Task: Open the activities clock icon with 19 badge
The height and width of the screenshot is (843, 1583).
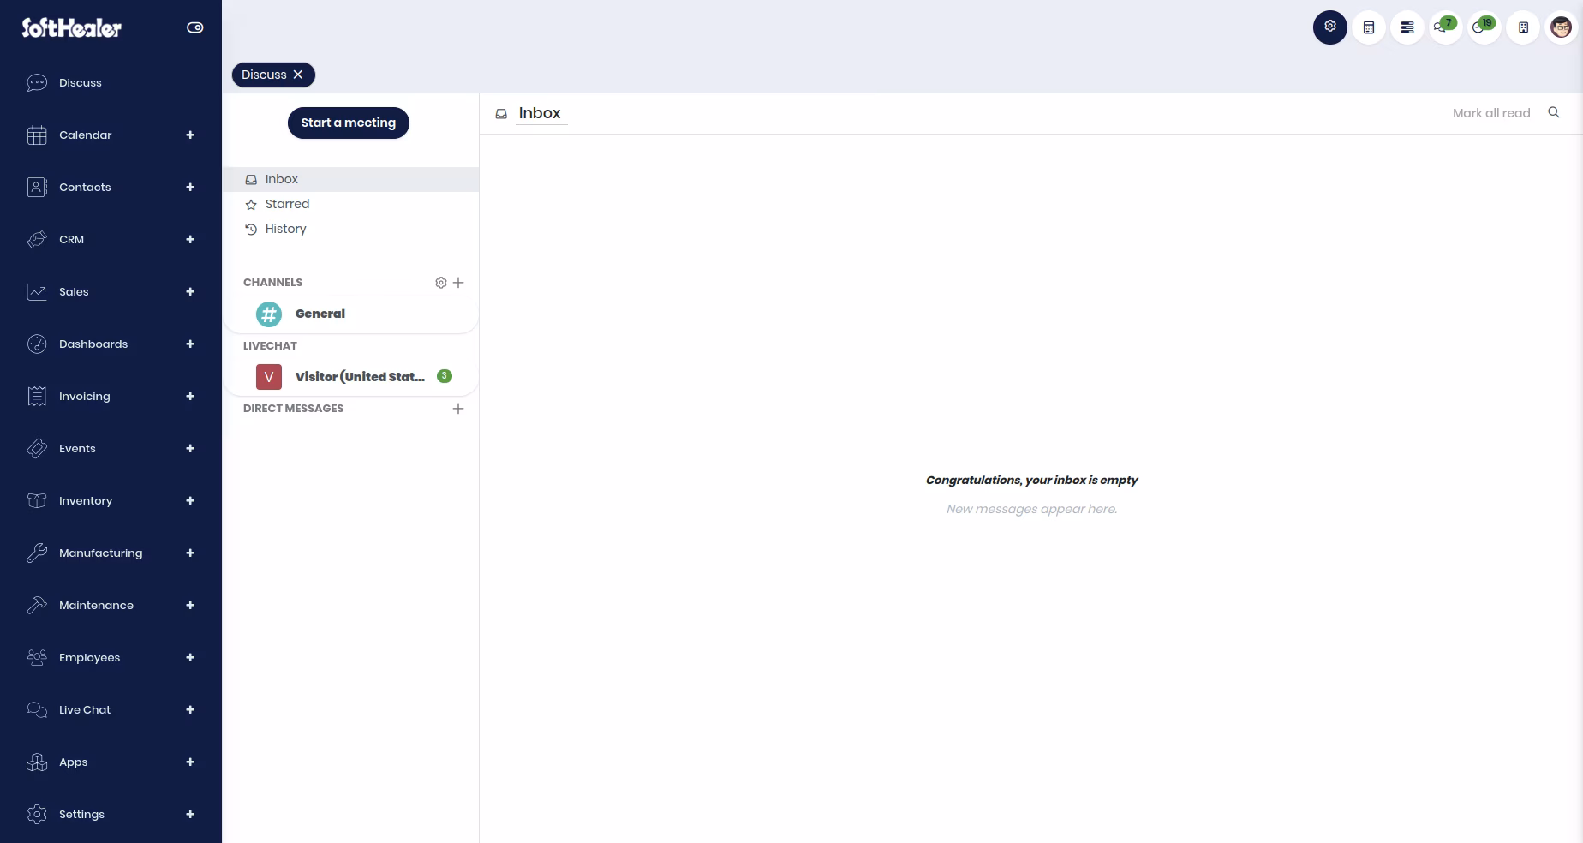Action: click(x=1484, y=27)
